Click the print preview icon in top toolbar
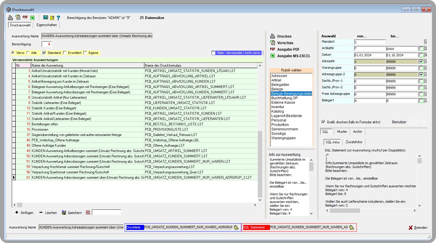The height and width of the screenshot is (243, 436). pos(18,17)
